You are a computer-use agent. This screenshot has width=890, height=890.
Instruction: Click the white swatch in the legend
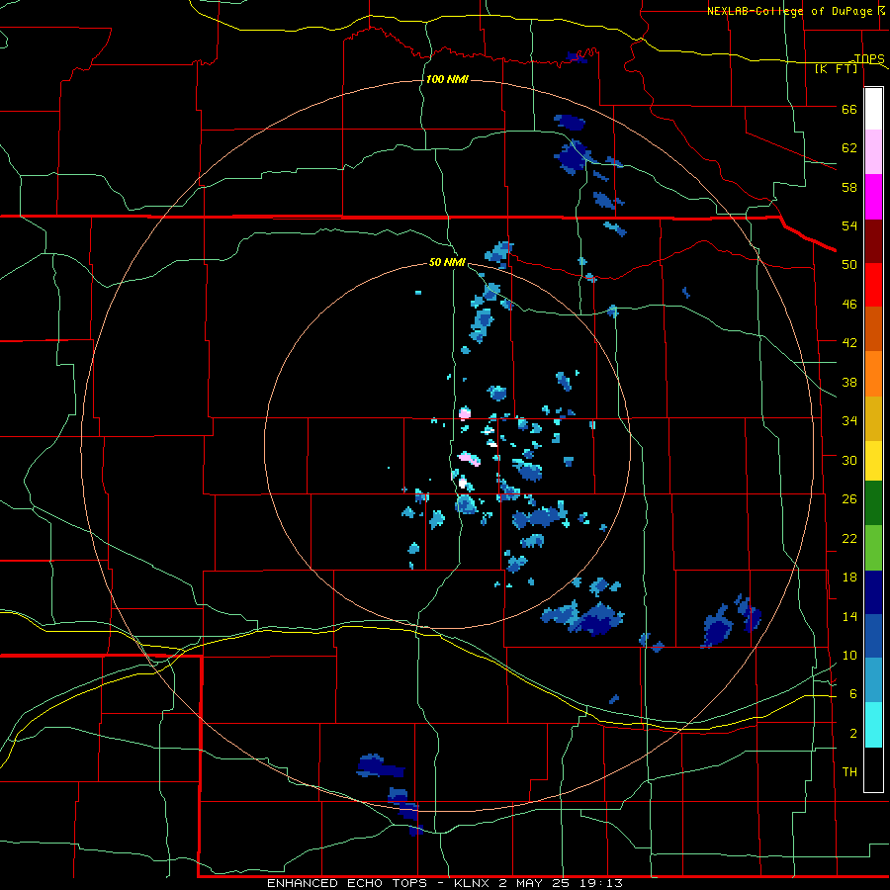coord(873,109)
